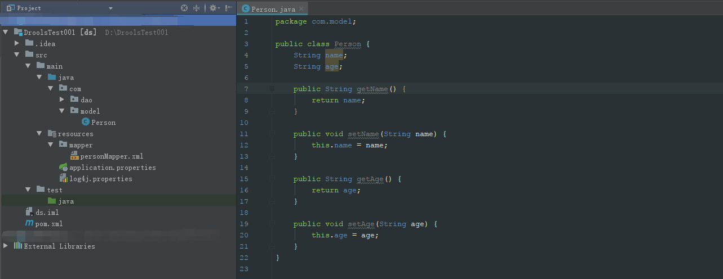Click the .idea folder icon
Image resolution: width=723 pixels, height=279 pixels.
coord(29,43)
